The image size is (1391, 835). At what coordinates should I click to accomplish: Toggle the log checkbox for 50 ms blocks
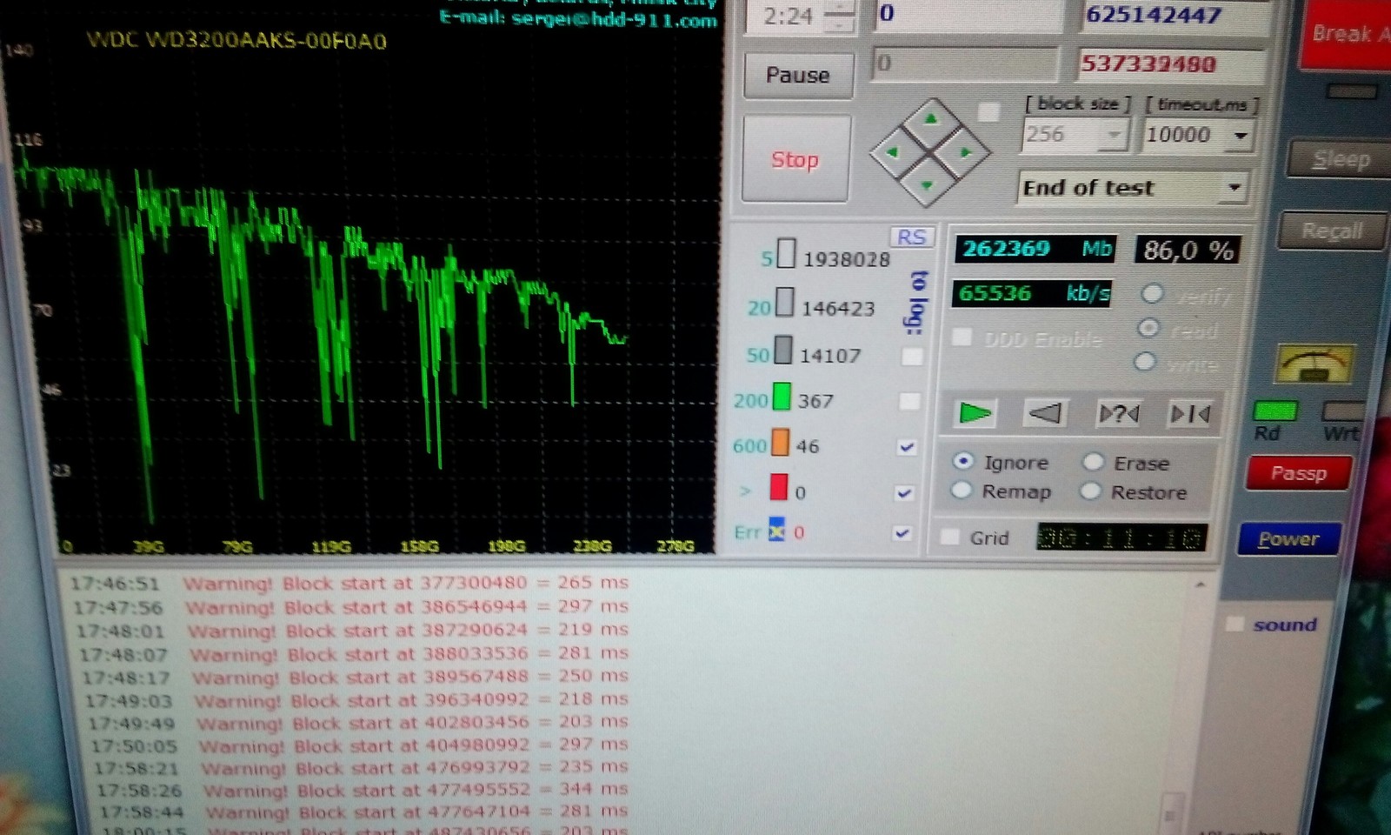912,356
